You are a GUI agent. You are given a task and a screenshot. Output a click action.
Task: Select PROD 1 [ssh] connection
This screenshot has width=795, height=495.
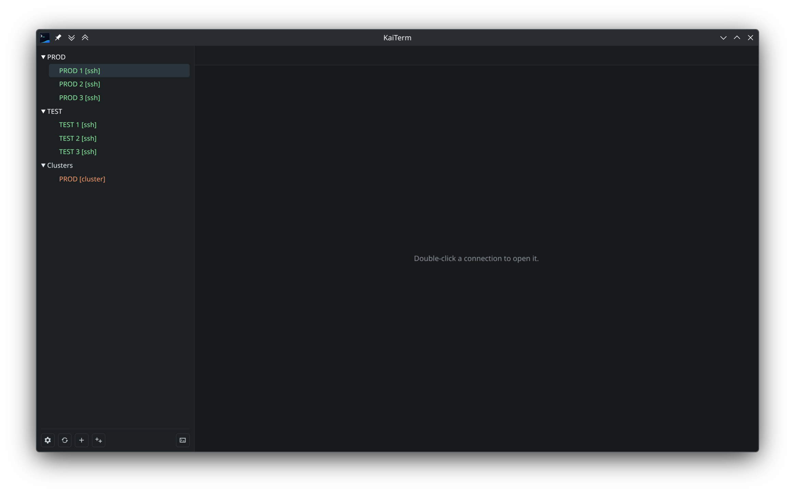(119, 71)
